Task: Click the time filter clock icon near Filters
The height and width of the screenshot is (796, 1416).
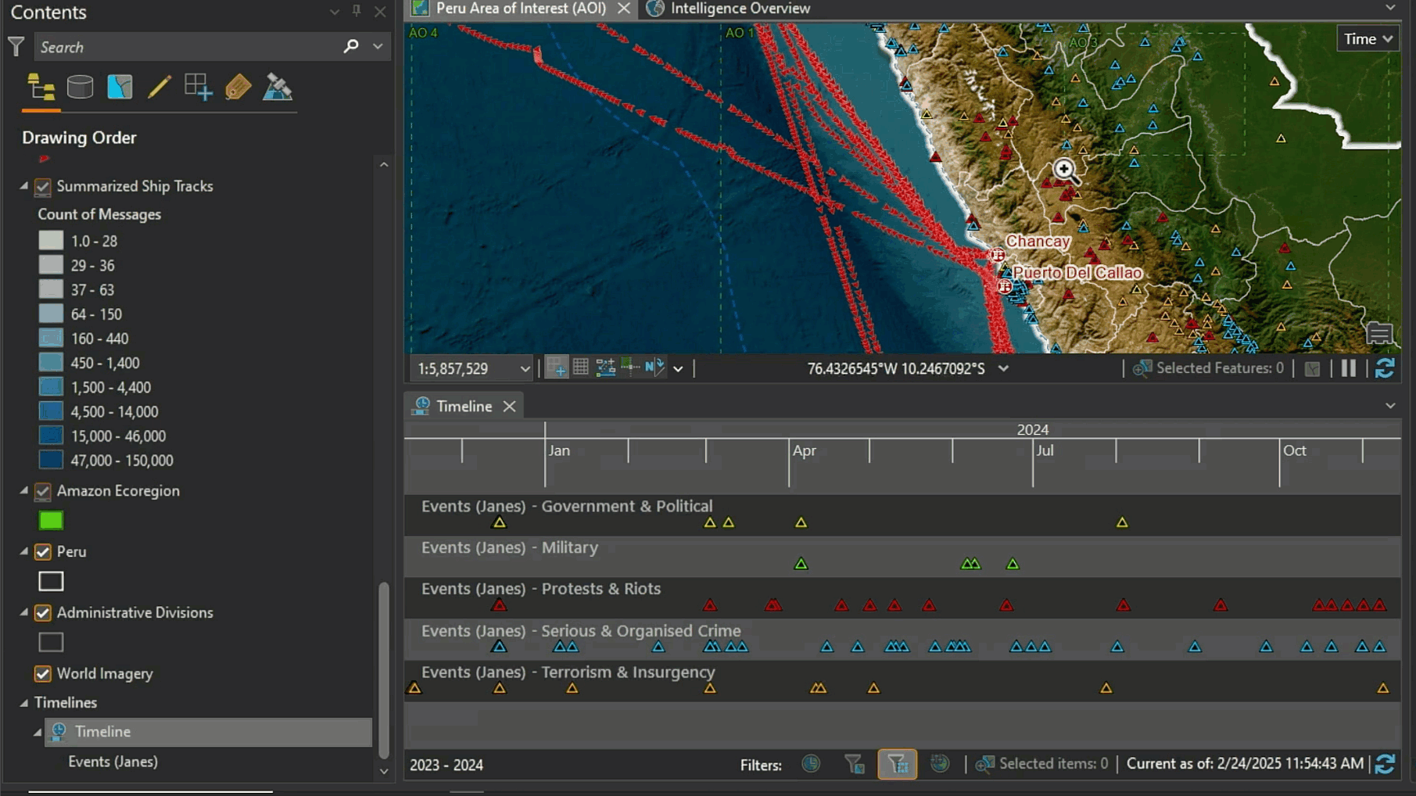Action: 812,765
